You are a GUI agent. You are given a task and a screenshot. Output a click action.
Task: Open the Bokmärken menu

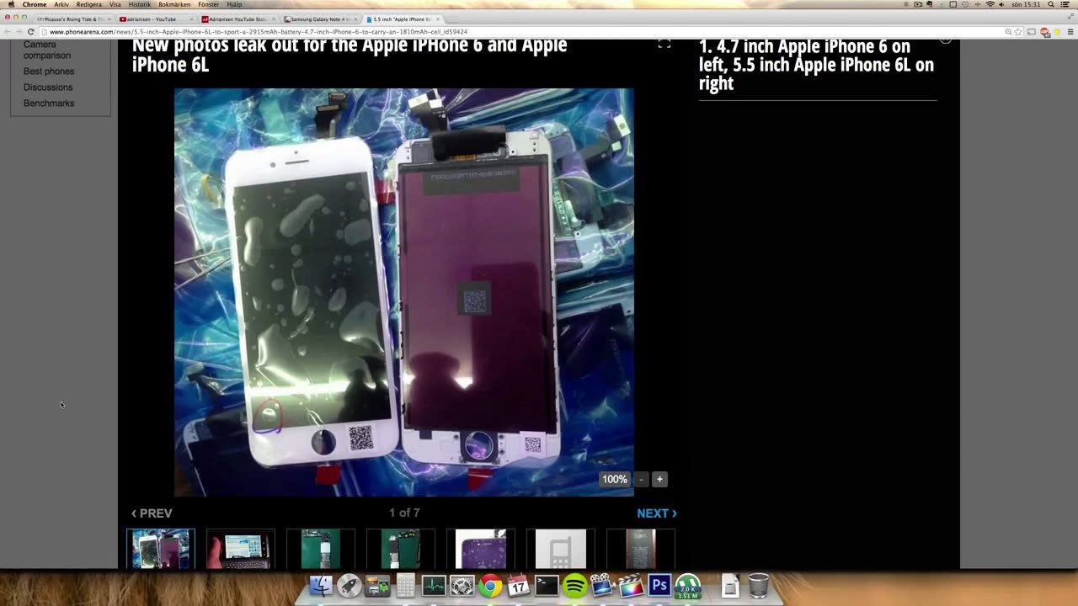point(174,4)
